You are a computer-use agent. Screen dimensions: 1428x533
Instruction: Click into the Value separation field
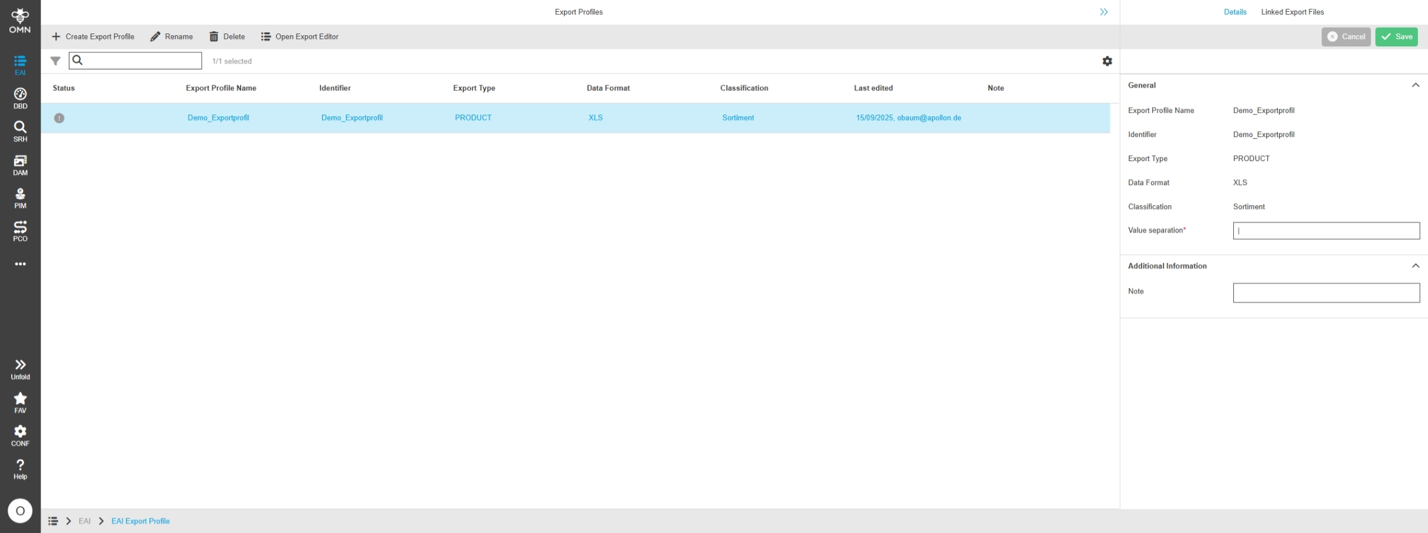click(1326, 230)
